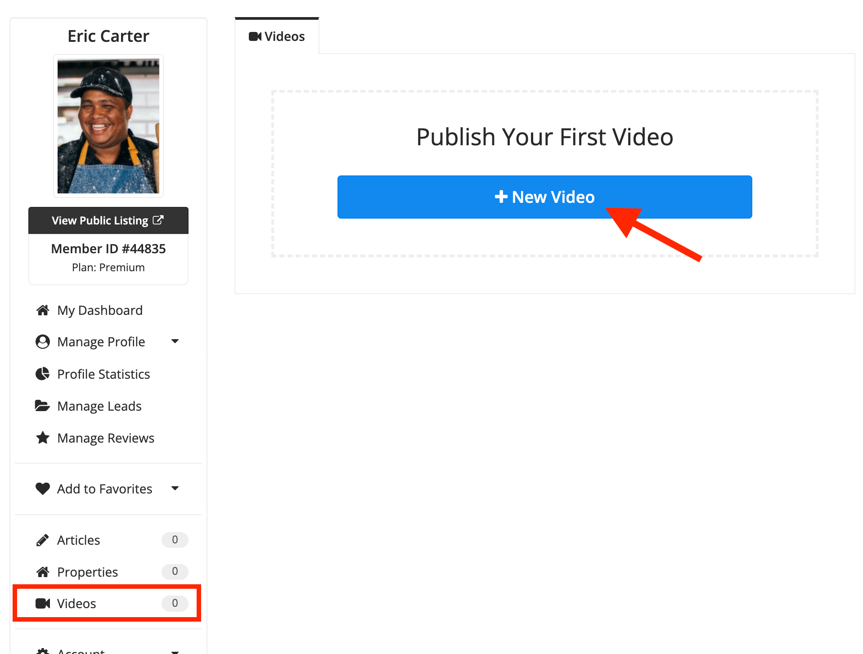Click the Properties house icon

(43, 572)
